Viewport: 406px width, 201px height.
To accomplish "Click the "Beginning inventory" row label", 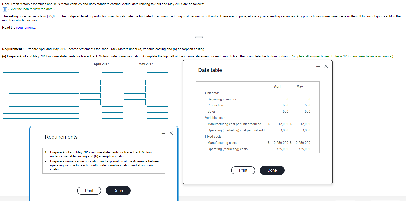I will [x=222, y=99].
